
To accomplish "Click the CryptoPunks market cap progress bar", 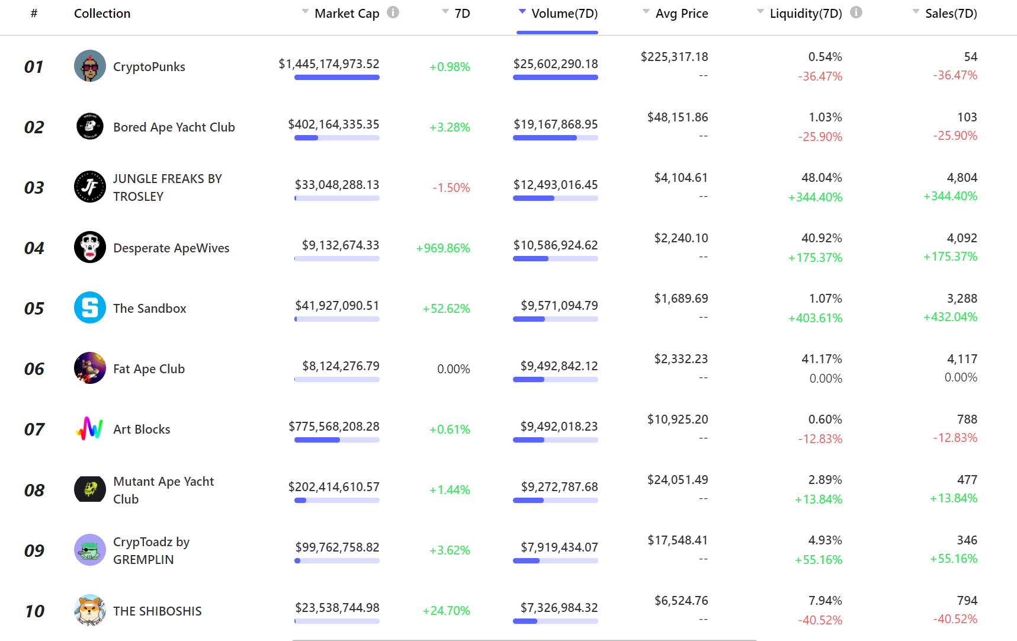I will [x=337, y=77].
